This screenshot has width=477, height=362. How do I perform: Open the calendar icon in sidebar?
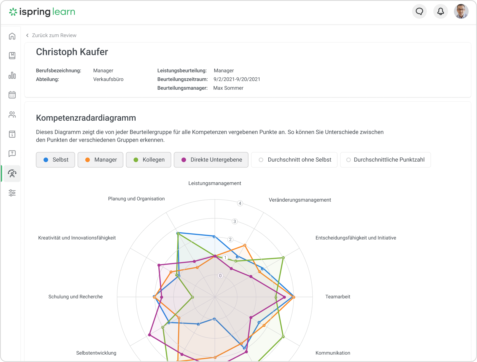(x=12, y=95)
